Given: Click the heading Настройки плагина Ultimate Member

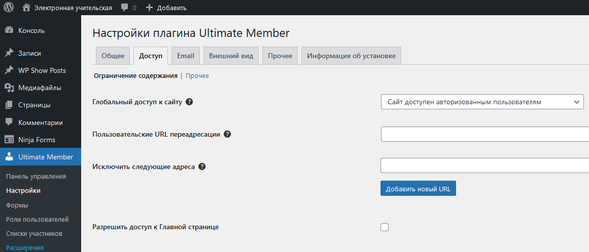Looking at the screenshot, I should pos(191,33).
